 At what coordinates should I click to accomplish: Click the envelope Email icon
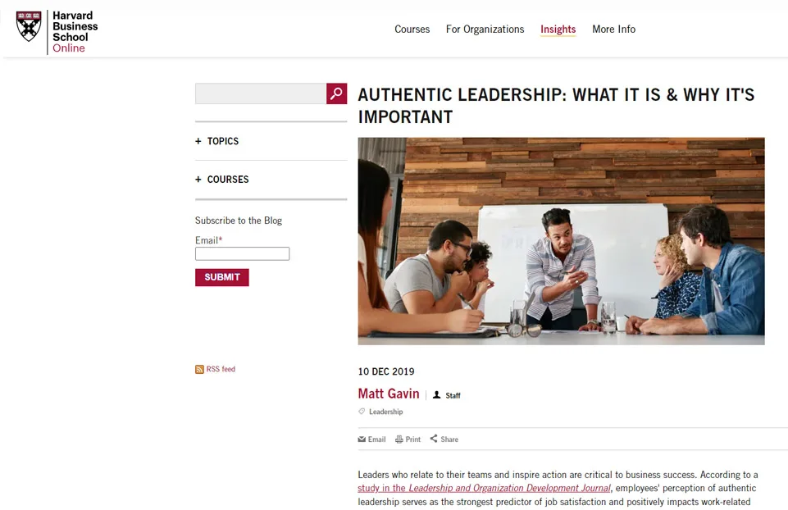(362, 439)
